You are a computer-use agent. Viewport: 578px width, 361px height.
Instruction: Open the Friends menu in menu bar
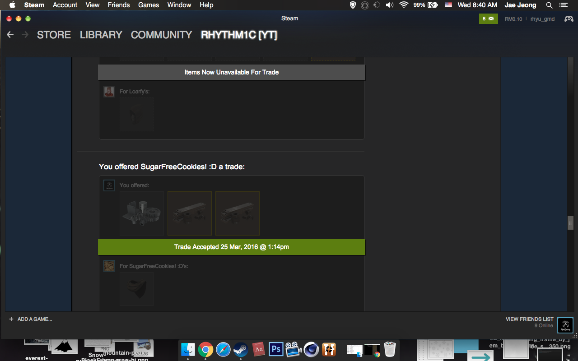[119, 5]
